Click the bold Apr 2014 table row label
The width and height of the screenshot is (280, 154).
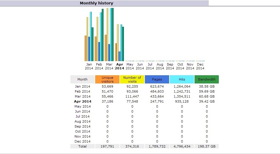pos(82,101)
